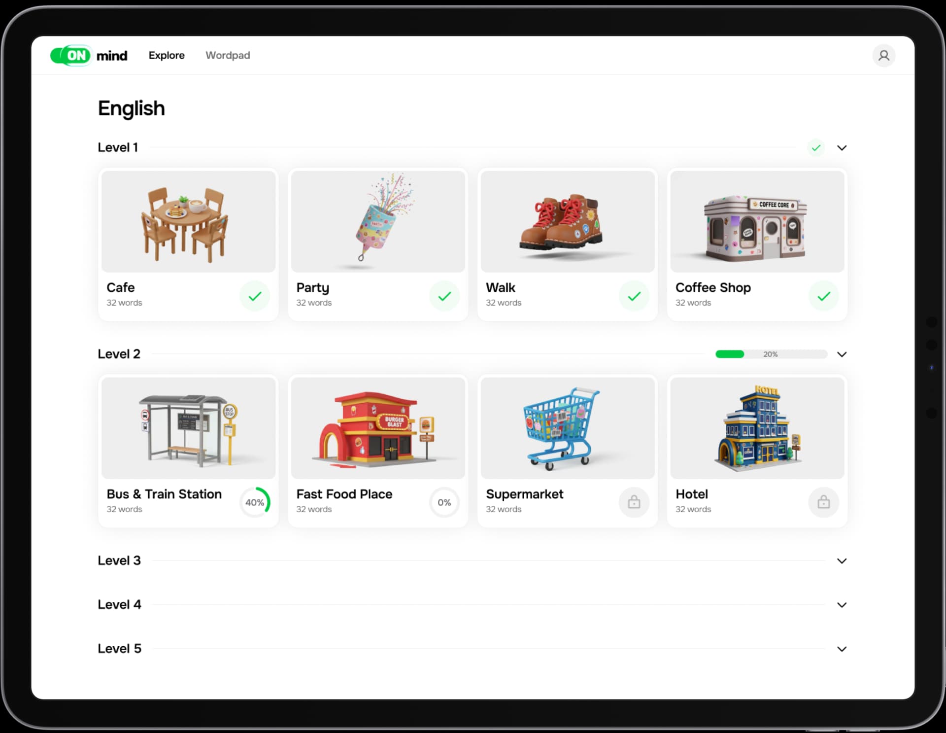The height and width of the screenshot is (733, 946).
Task: Open the Fast Food Place lesson title
Action: point(344,494)
